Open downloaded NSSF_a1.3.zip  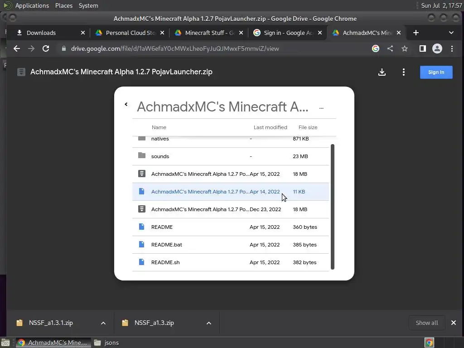pos(154,323)
